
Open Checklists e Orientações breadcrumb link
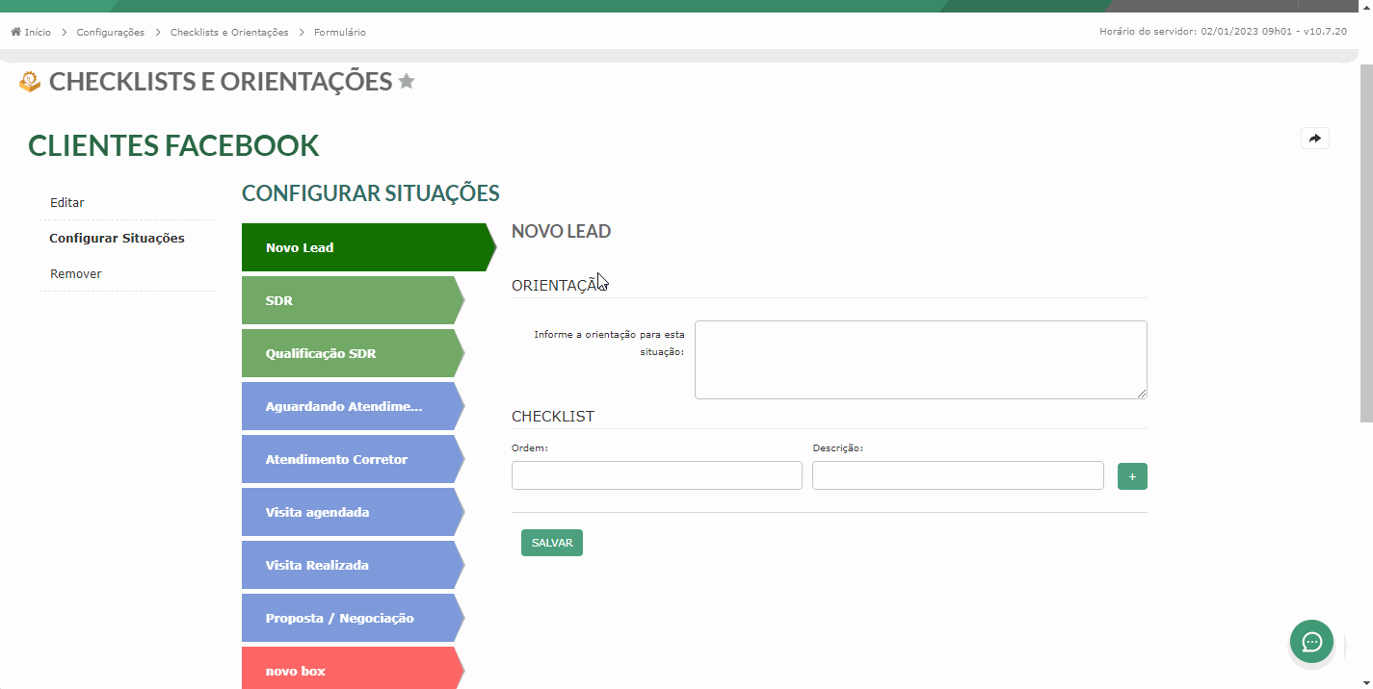pos(229,32)
